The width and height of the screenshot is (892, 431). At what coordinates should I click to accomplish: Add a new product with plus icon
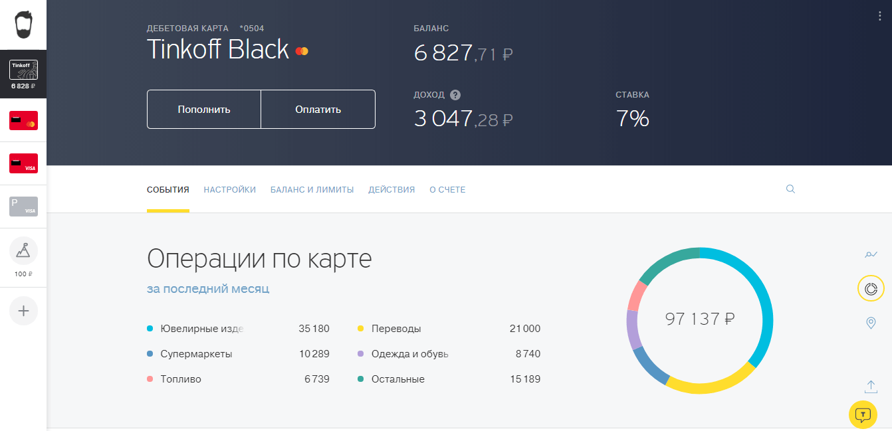(x=23, y=311)
